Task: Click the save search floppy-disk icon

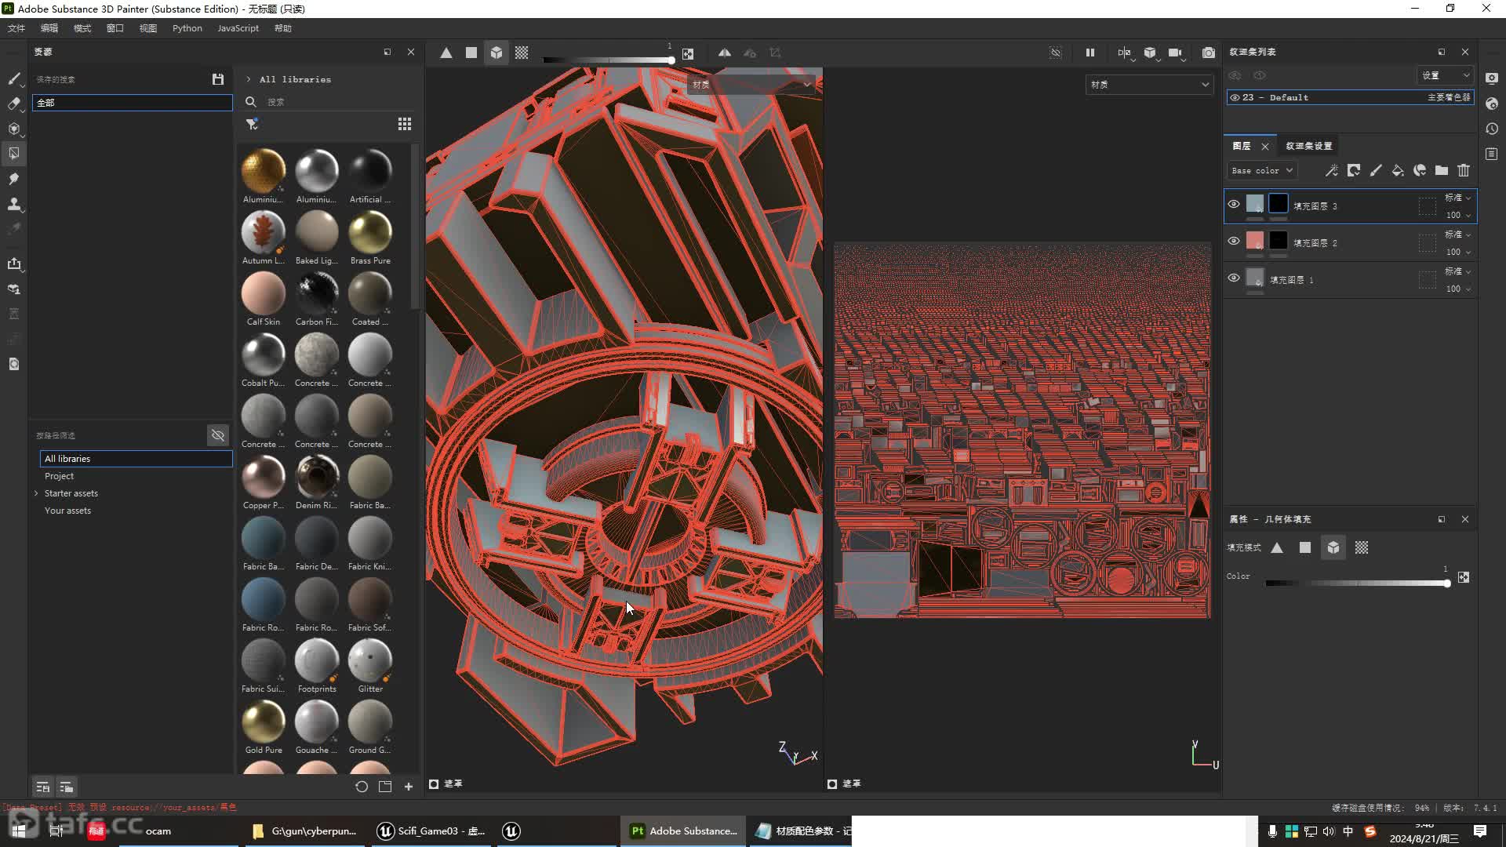Action: click(218, 79)
